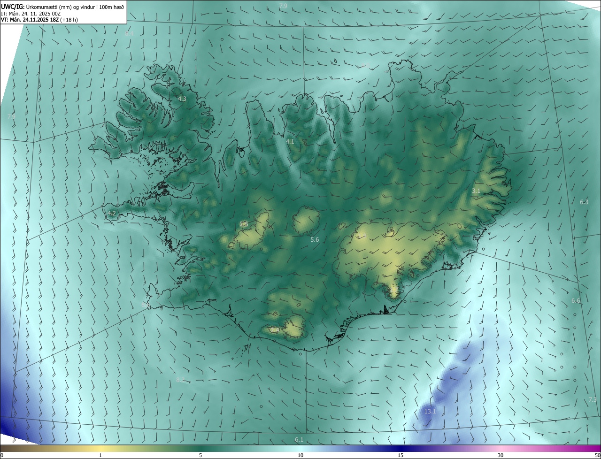Screen dimensions: 601x459
Task: Click the 6.6 value over the sea
Action: 576,300
